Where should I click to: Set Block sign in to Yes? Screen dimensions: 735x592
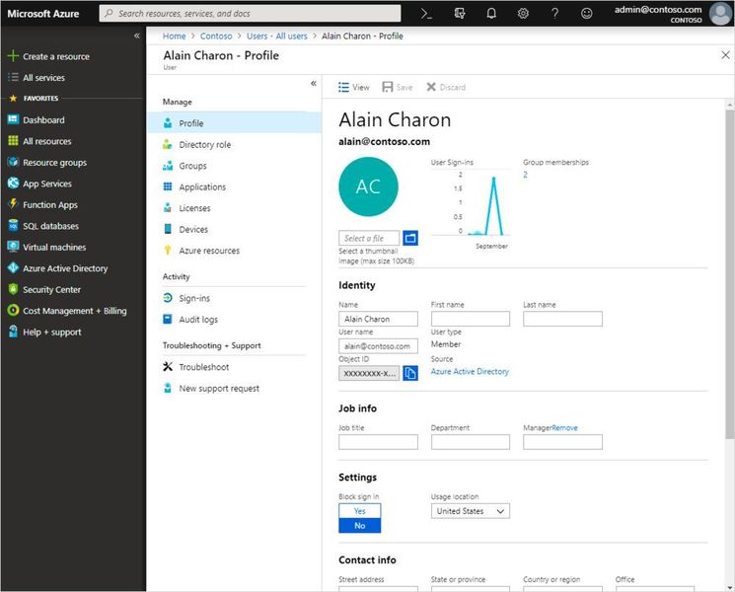tap(359, 511)
